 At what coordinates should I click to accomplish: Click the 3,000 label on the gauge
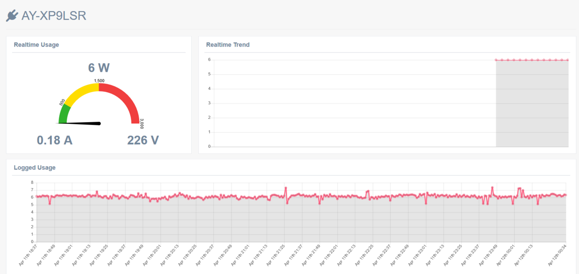click(x=142, y=124)
